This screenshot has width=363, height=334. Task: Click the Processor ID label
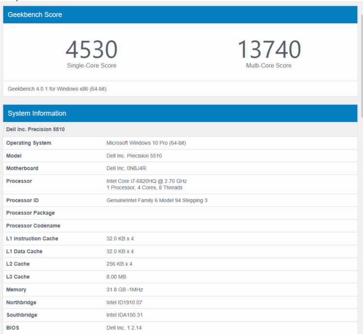(22, 200)
